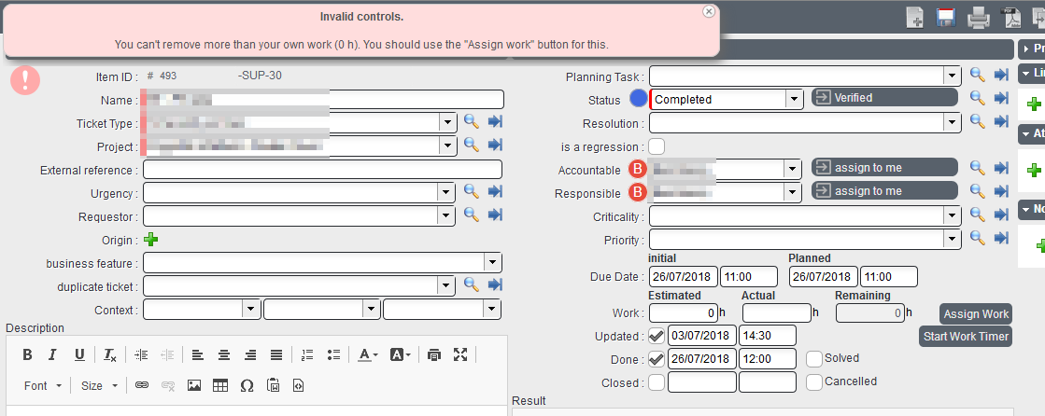
Task: Open the text color picker in editor
Action: (x=367, y=354)
